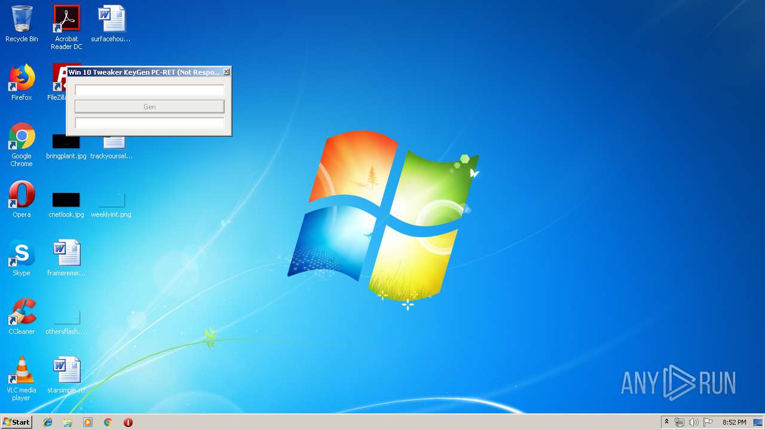Select the trackyoursel document icon
Image resolution: width=765 pixels, height=430 pixels.
112,148
